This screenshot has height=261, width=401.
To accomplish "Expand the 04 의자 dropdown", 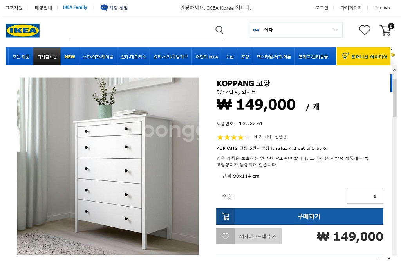I will pyautogui.click(x=296, y=30).
